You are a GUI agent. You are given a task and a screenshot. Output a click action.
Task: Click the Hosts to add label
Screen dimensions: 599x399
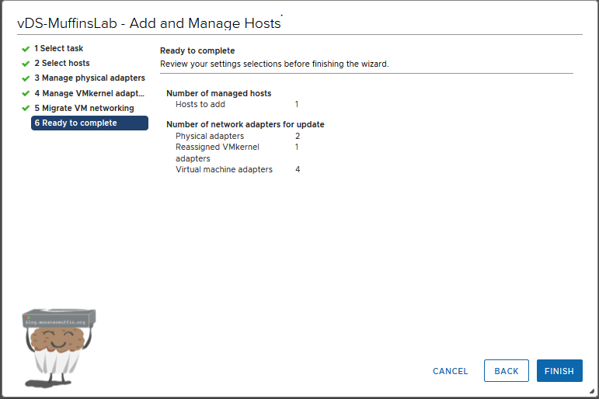[x=200, y=104]
